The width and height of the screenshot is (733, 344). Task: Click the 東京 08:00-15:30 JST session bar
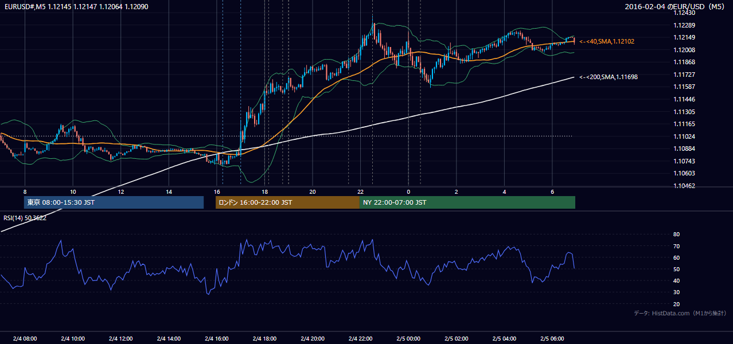[114, 202]
